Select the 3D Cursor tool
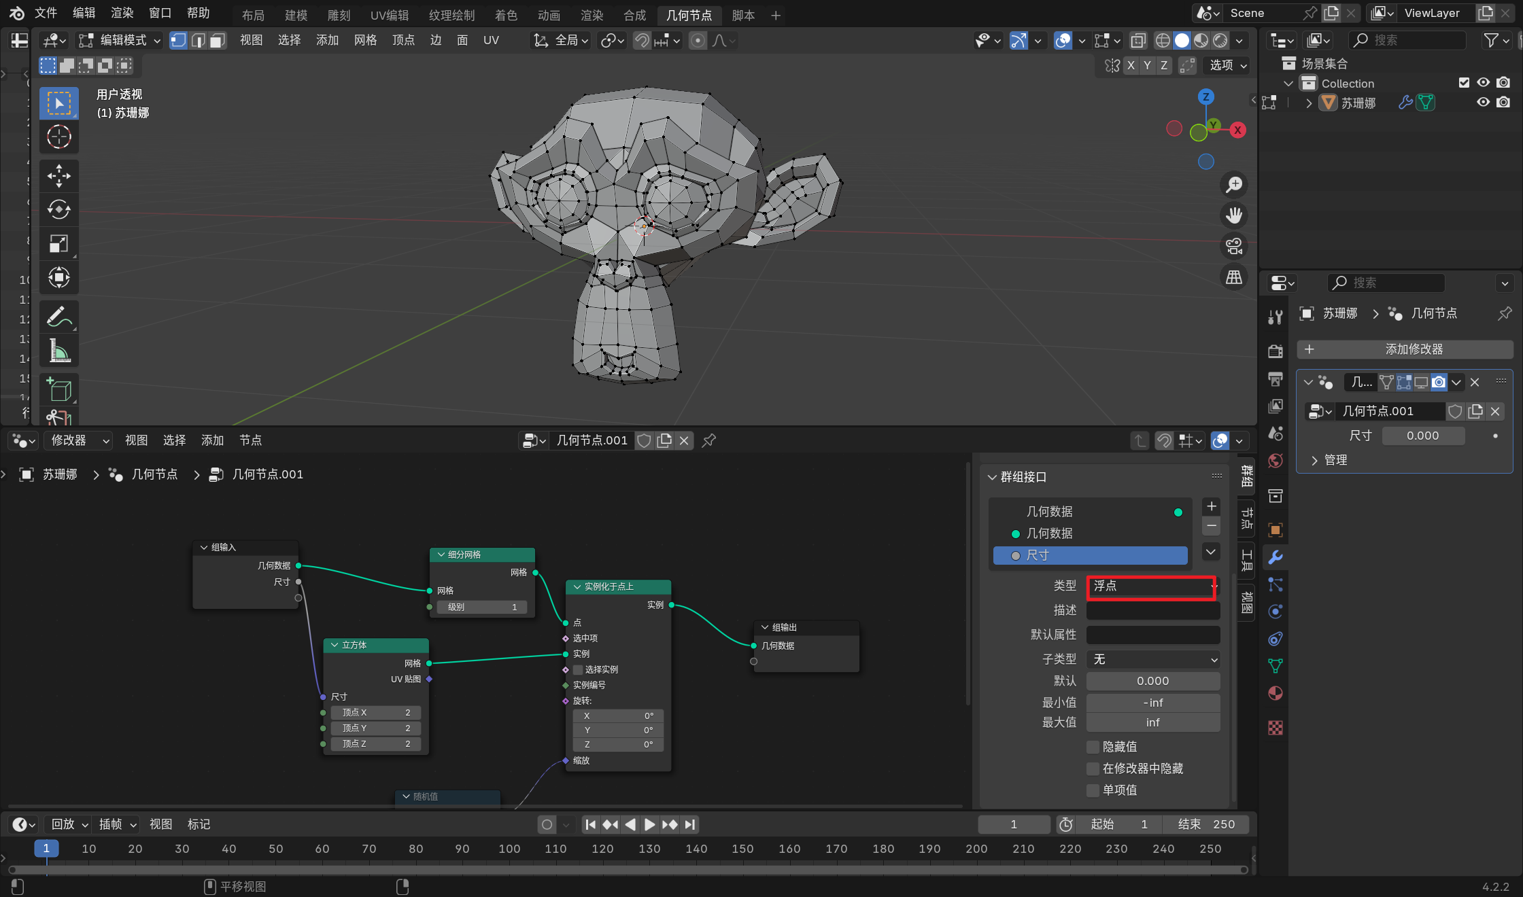Image resolution: width=1523 pixels, height=897 pixels. 59,137
